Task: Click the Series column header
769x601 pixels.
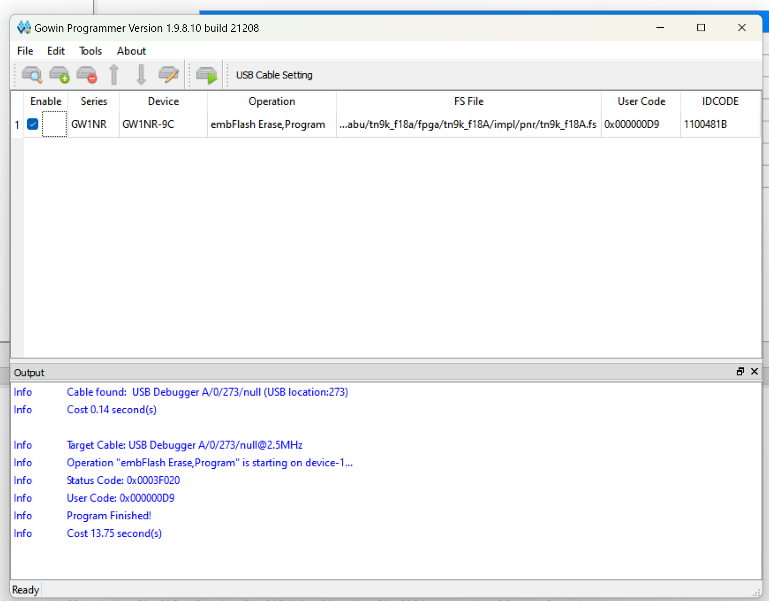Action: tap(94, 101)
